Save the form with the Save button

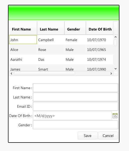pos(88,136)
